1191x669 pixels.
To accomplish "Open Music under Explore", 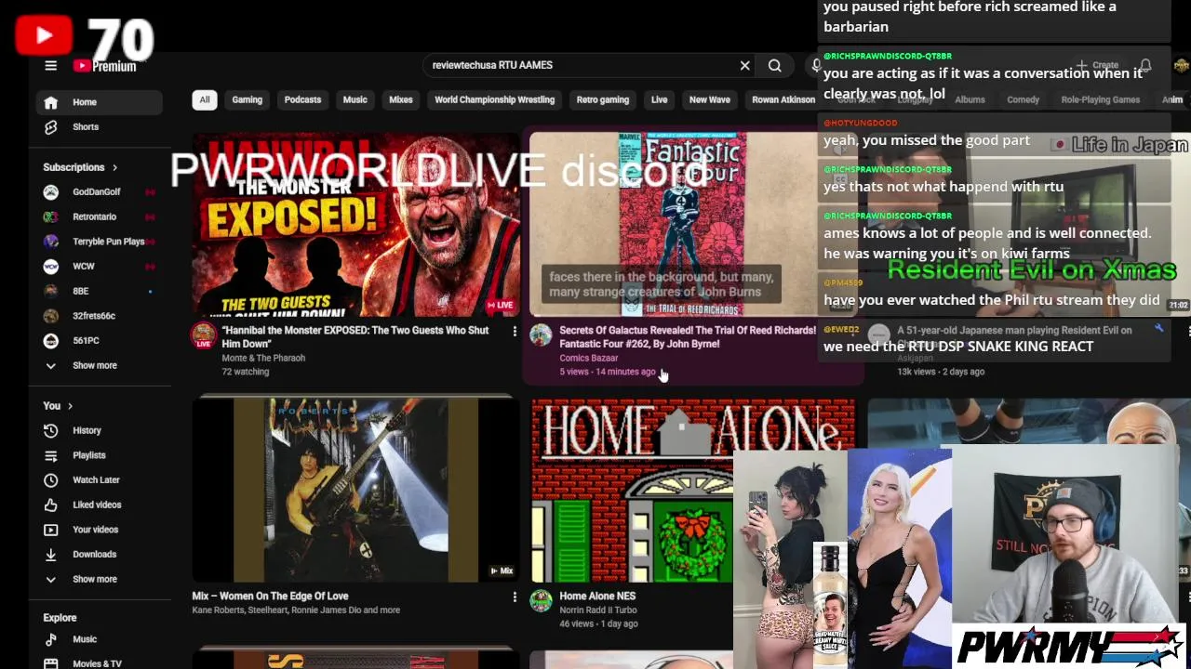I will [x=100, y=639].
